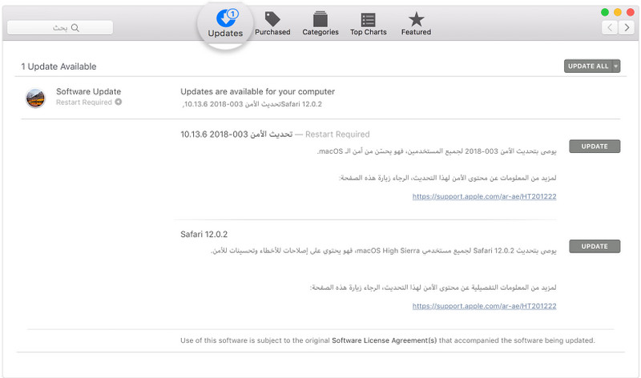Click the green zoom window button

click(x=605, y=12)
